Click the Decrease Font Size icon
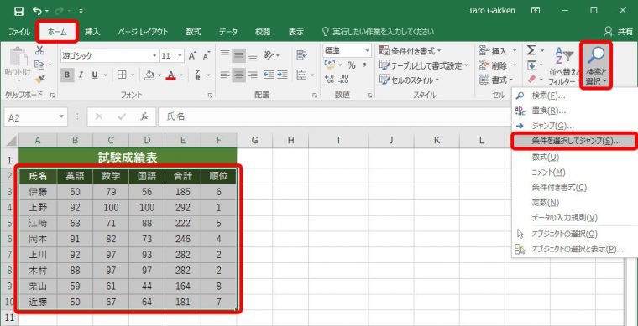The height and width of the screenshot is (326, 638). click(206, 56)
